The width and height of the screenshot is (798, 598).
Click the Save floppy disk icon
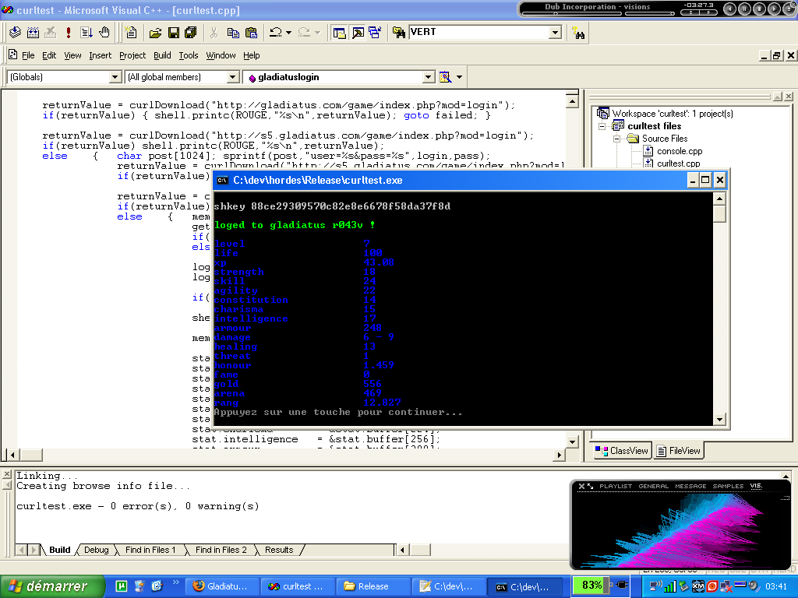click(173, 33)
